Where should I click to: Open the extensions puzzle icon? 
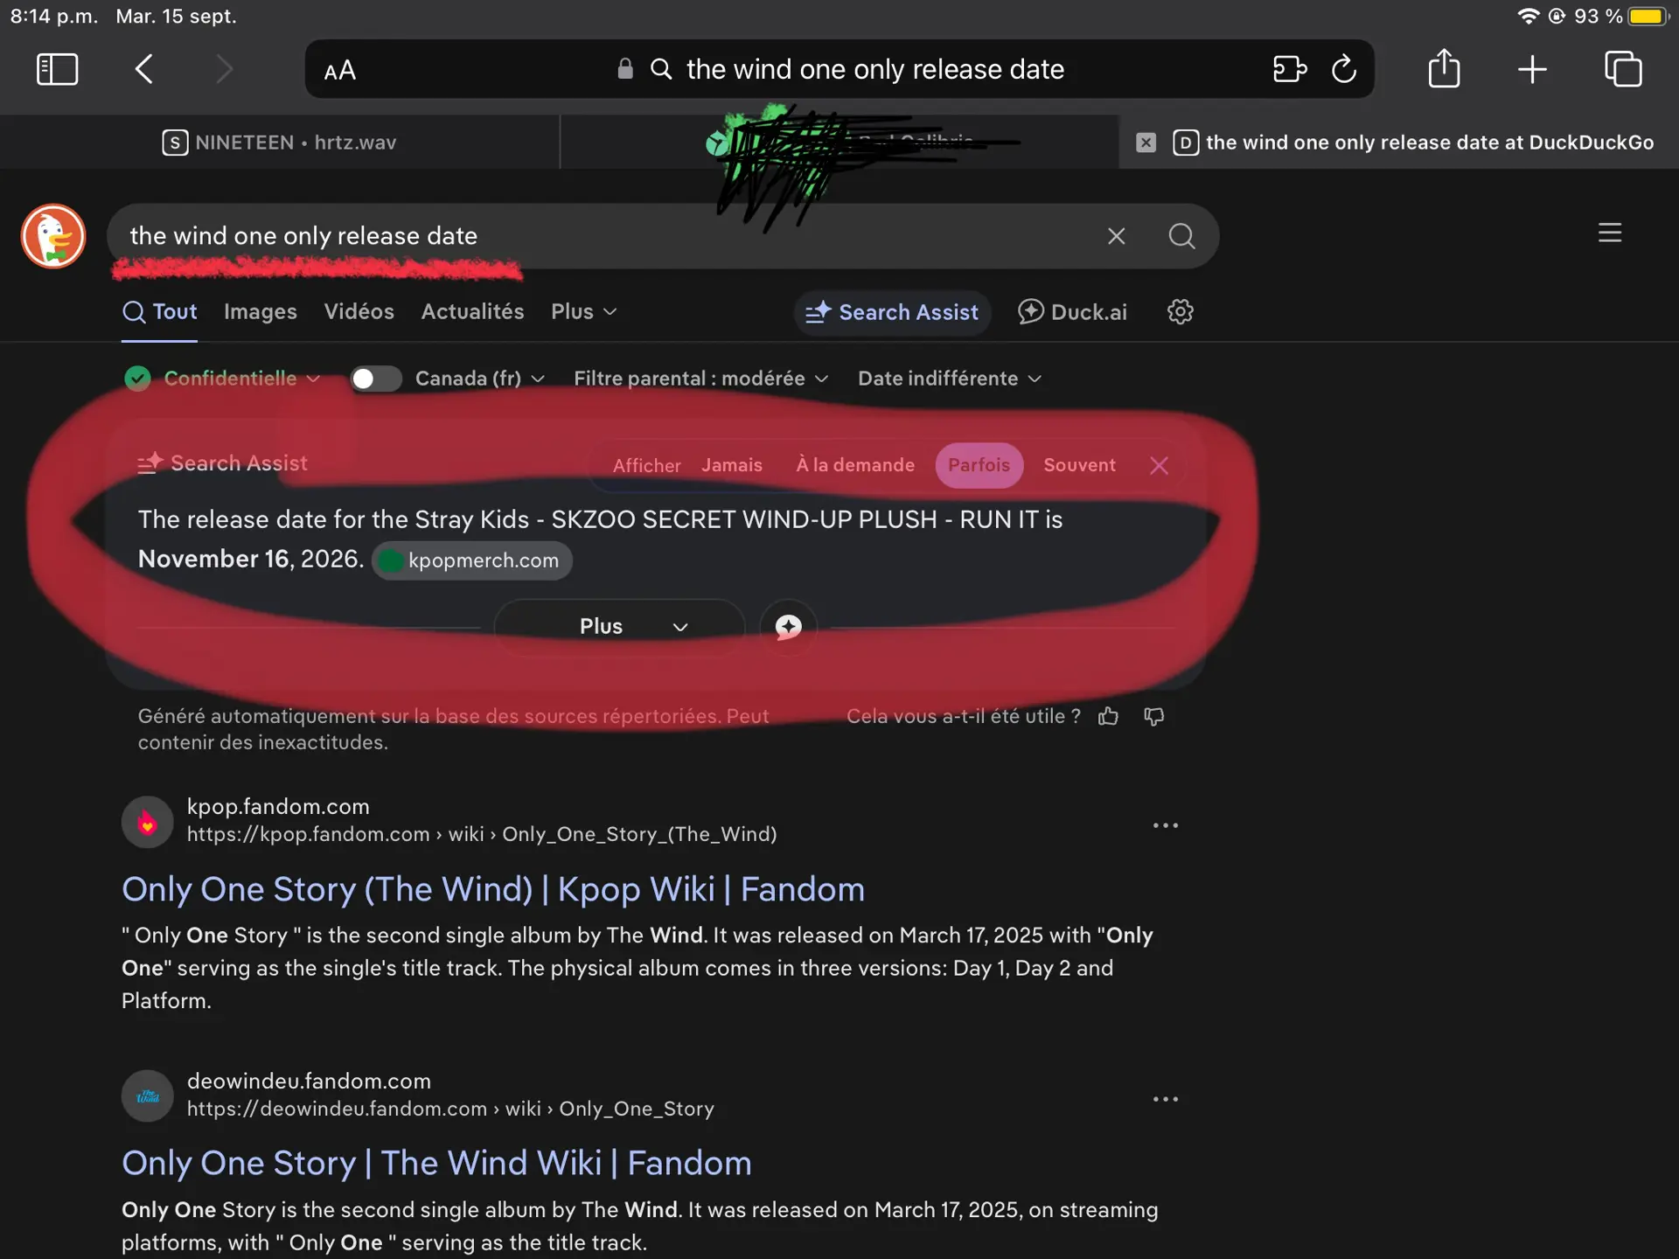pyautogui.click(x=1289, y=69)
